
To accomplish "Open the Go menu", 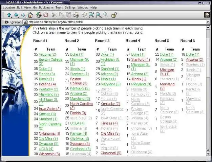I will pyautogui.click(x=35, y=7).
